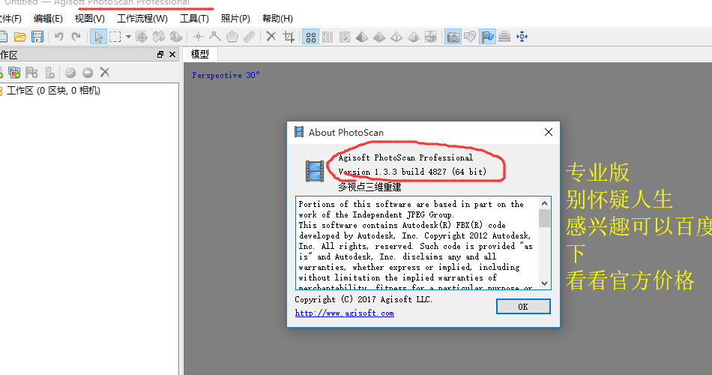Click the Redo arrow in toolbar
The width and height of the screenshot is (712, 375).
click(76, 37)
